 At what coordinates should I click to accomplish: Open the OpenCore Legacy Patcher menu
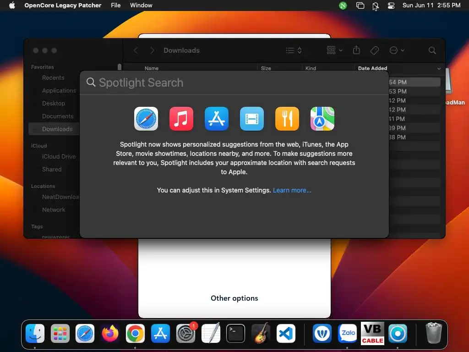(x=63, y=5)
